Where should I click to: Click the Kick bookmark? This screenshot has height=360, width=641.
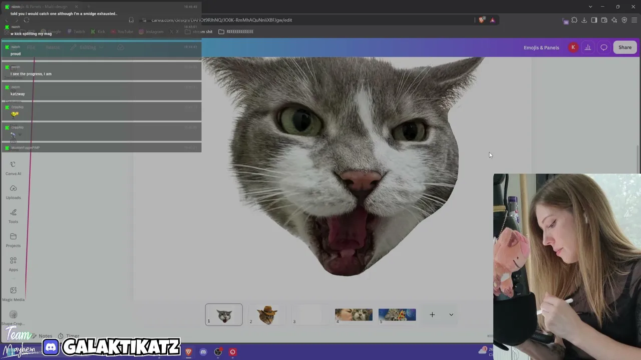98,31
